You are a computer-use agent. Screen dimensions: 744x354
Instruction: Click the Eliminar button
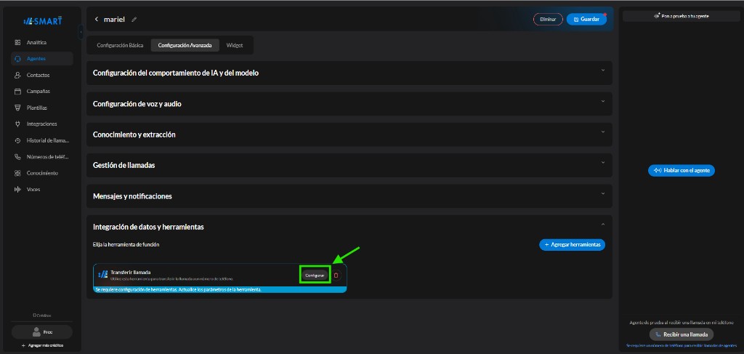coord(548,20)
